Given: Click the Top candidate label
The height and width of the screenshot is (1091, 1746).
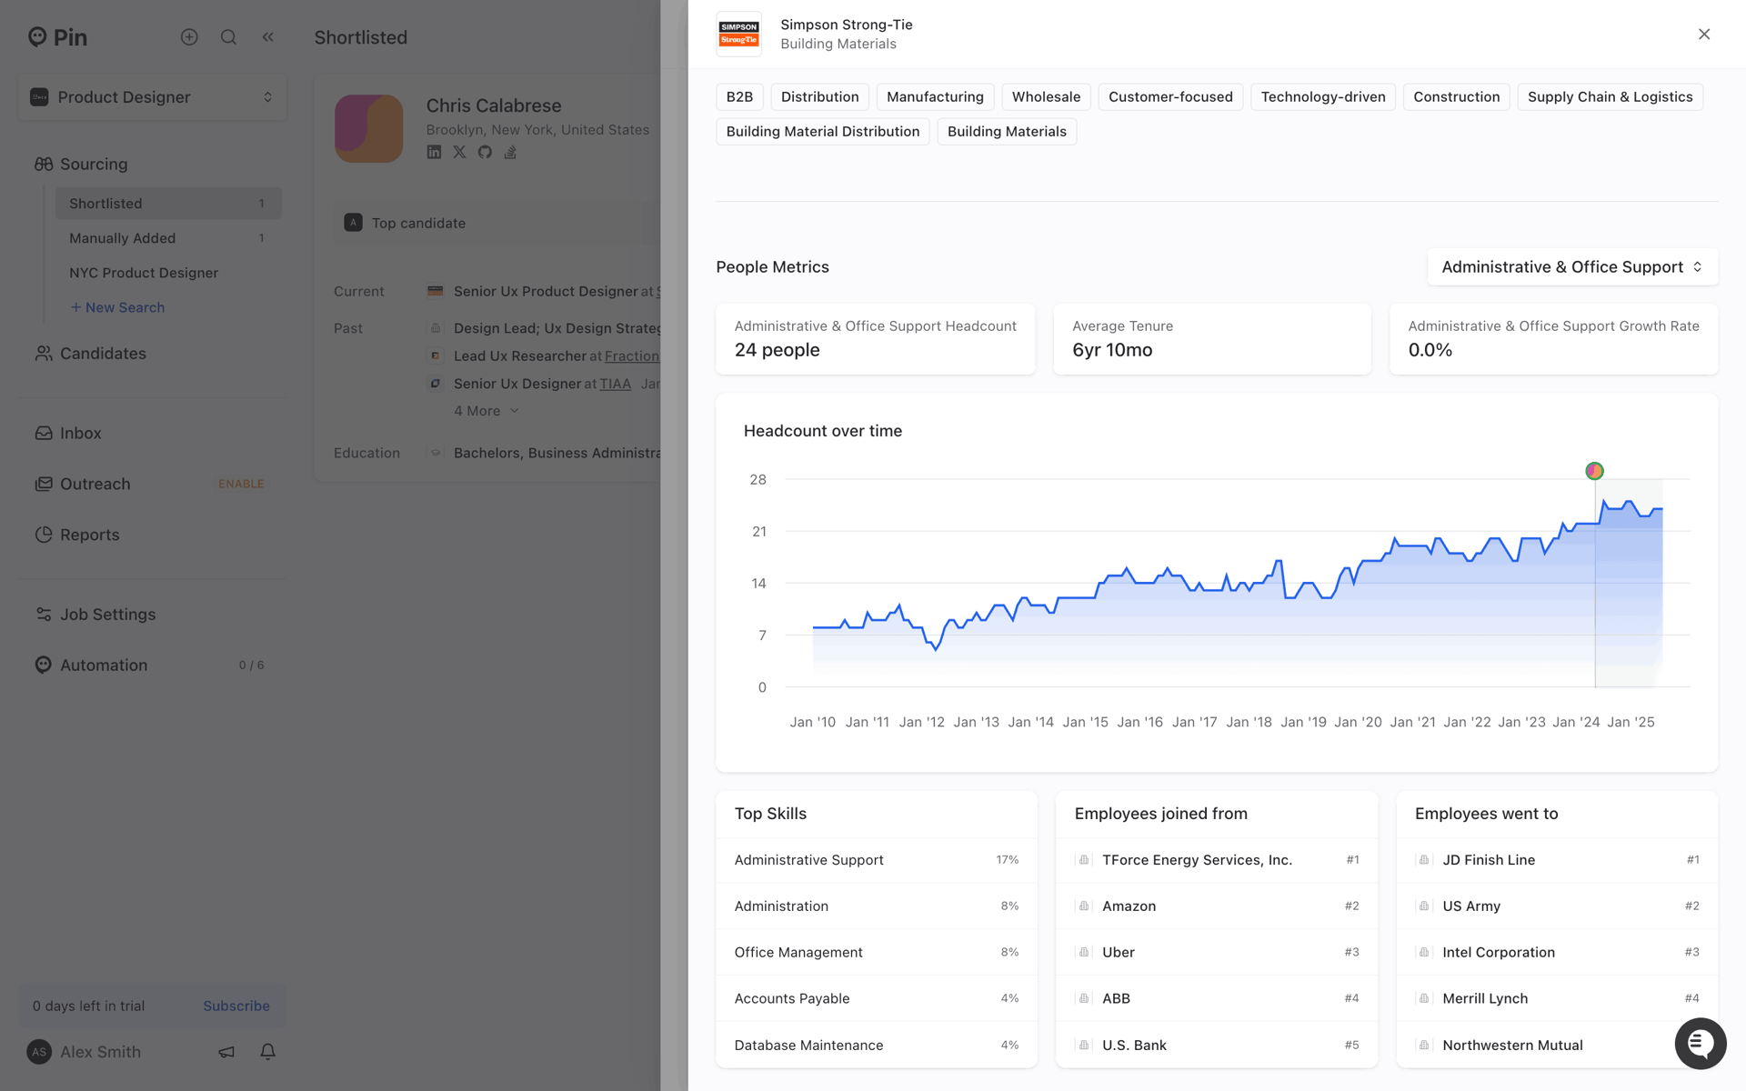Looking at the screenshot, I should (x=418, y=223).
